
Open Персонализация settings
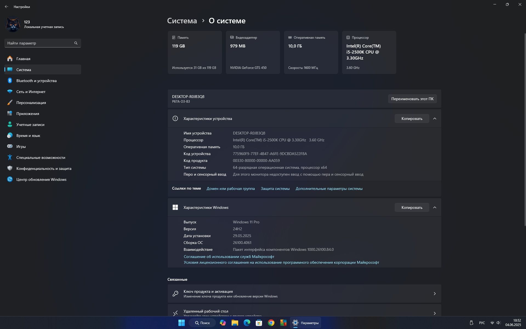(x=43, y=103)
